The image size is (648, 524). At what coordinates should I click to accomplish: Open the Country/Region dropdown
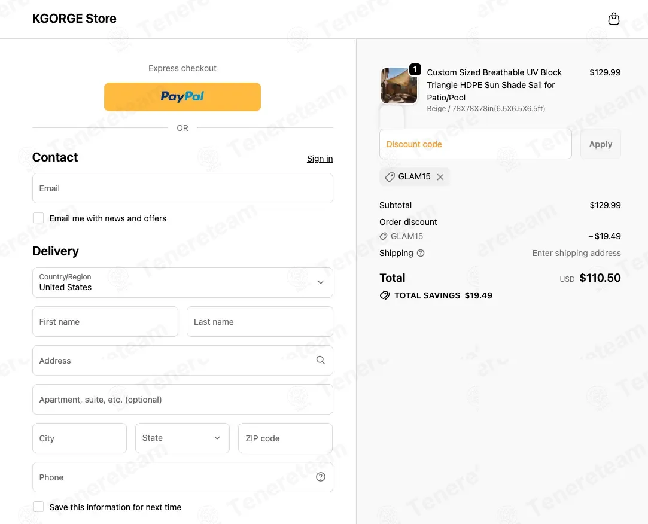click(182, 282)
